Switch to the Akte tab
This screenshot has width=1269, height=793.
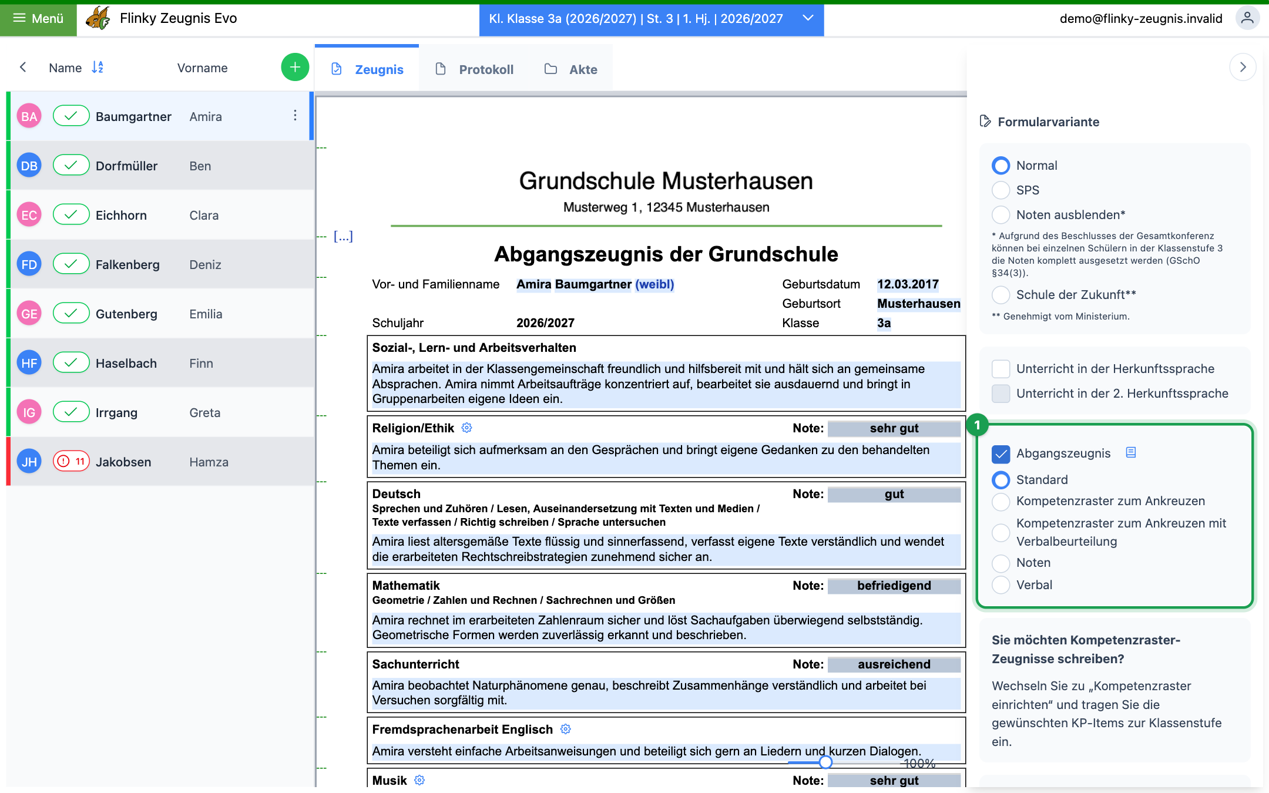point(571,69)
